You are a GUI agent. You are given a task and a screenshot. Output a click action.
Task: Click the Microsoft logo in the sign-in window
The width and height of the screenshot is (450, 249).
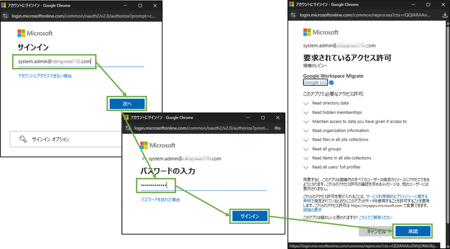(35, 33)
